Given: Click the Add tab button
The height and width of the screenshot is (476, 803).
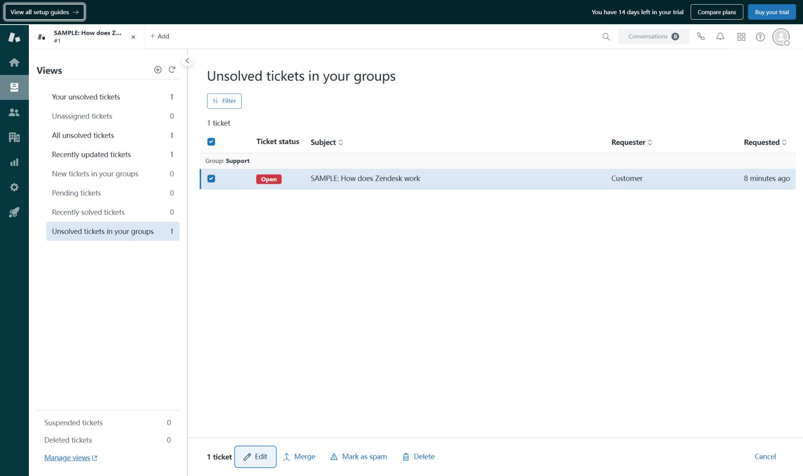Looking at the screenshot, I should 160,36.
